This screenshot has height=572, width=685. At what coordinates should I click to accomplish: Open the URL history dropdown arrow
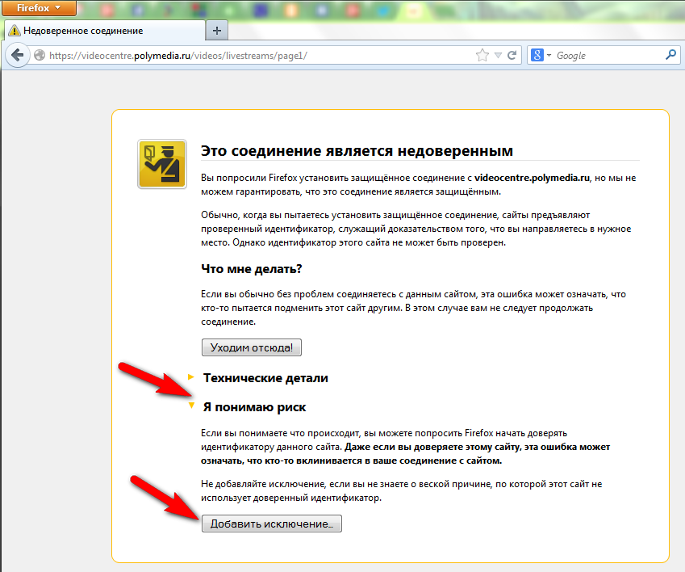click(x=499, y=56)
